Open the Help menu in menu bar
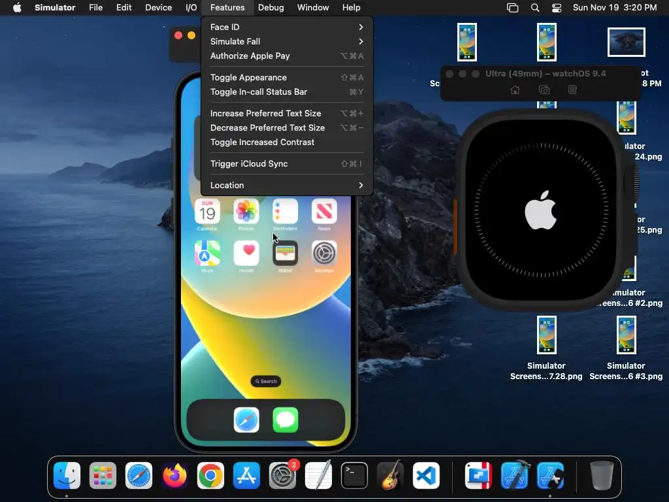The image size is (669, 502). point(351,7)
